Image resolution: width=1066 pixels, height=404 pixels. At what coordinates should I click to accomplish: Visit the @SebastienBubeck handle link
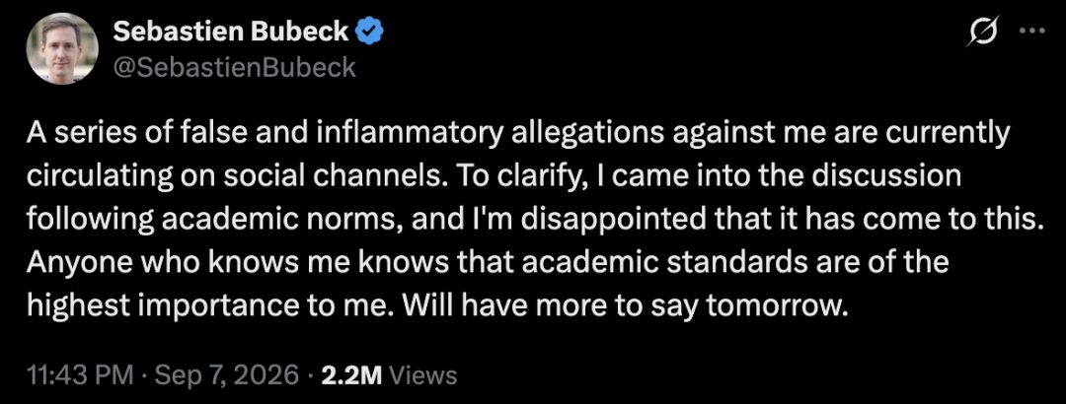tap(234, 67)
